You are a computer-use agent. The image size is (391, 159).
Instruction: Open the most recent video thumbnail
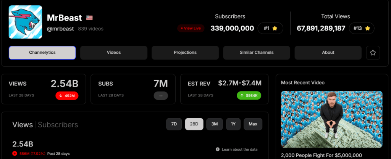pyautogui.click(x=332, y=119)
